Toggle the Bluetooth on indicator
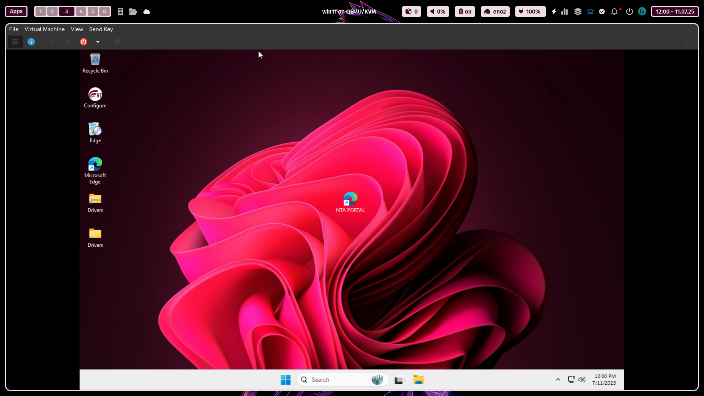The height and width of the screenshot is (396, 704). [465, 11]
